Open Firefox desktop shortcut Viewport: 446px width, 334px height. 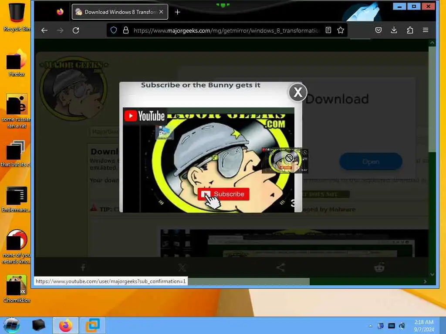pos(17,63)
